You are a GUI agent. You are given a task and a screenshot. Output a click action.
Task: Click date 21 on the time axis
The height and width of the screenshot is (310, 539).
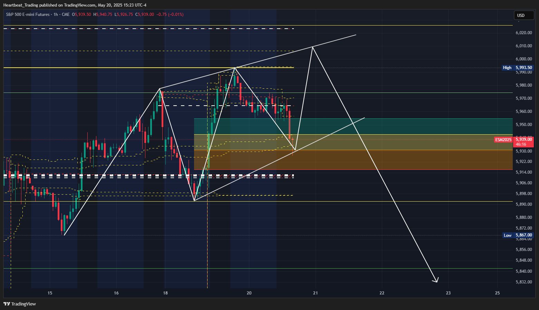click(315, 293)
